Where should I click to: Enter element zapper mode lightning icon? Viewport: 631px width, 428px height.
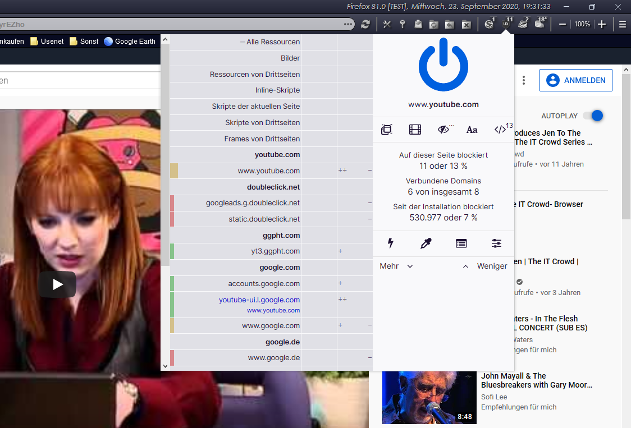[391, 243]
